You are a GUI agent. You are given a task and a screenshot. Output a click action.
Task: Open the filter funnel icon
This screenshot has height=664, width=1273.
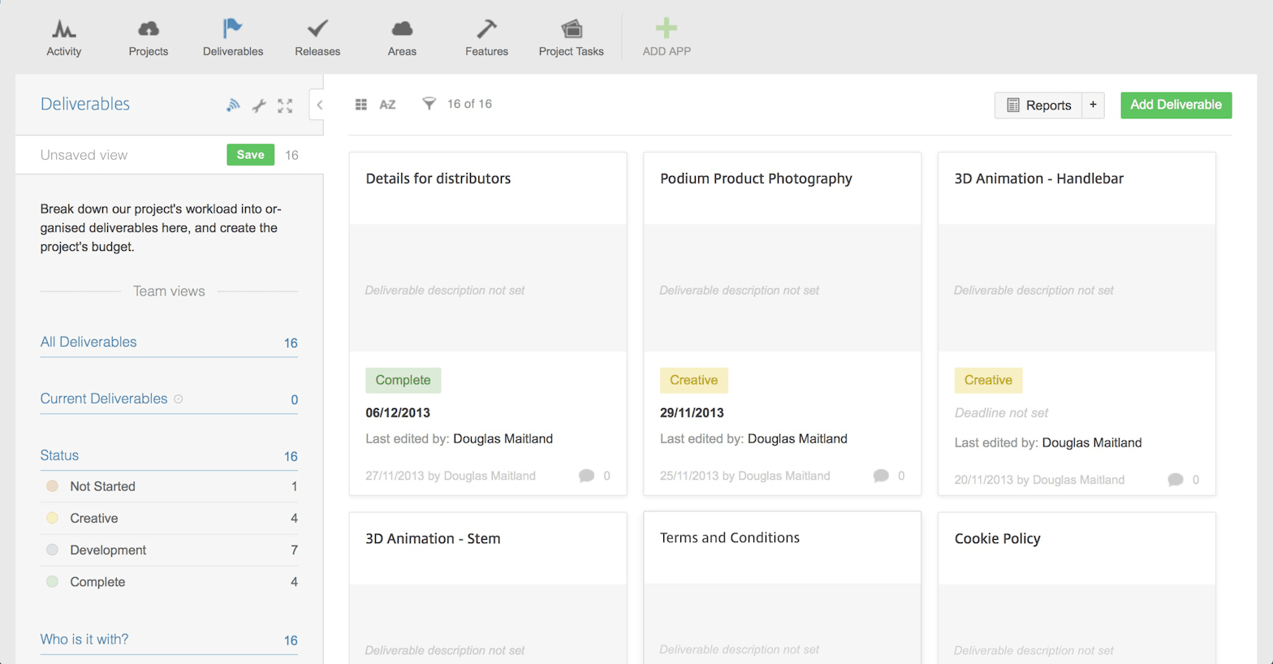click(429, 103)
